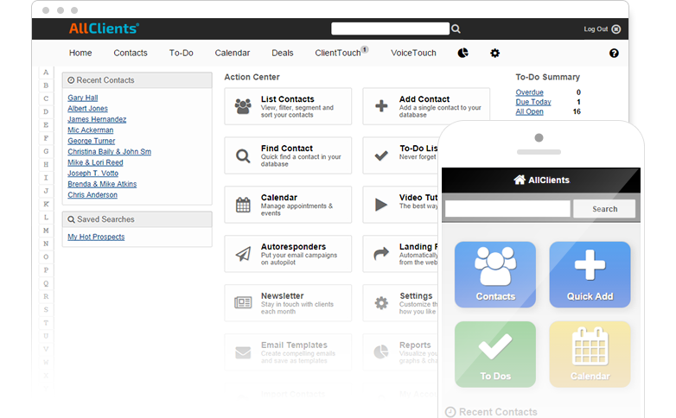Screen dimensions: 676x418
Task: Click the Autoresponders paper plane icon
Action: 243,254
